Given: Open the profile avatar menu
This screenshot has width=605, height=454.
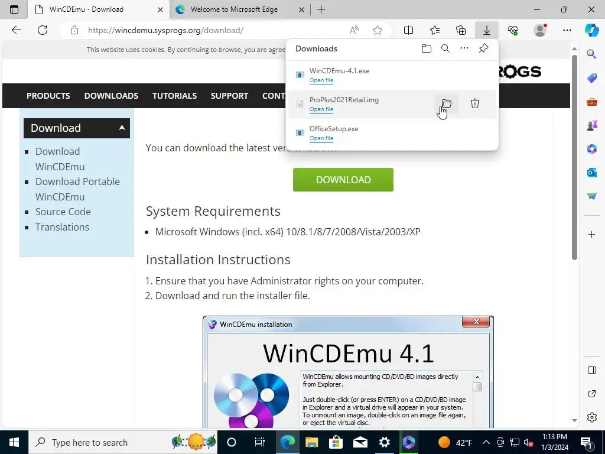Looking at the screenshot, I should (x=540, y=30).
